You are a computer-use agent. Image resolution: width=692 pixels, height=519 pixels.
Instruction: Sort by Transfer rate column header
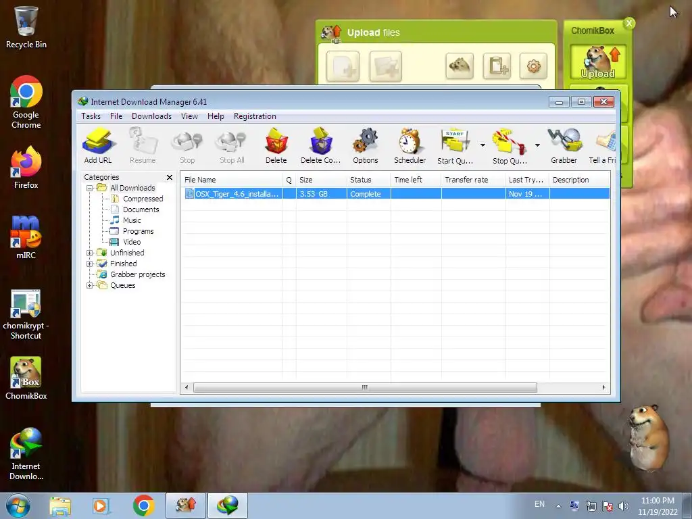click(473, 180)
